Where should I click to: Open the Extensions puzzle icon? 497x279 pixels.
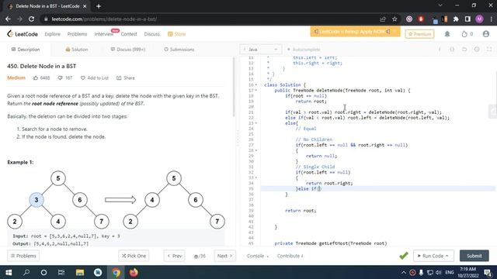tap(456, 19)
